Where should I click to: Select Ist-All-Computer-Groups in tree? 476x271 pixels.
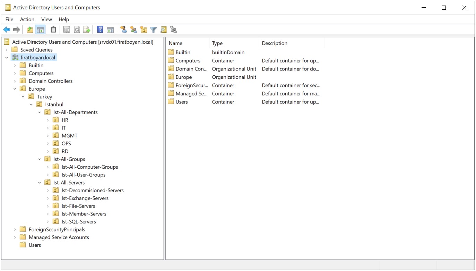[90, 167]
